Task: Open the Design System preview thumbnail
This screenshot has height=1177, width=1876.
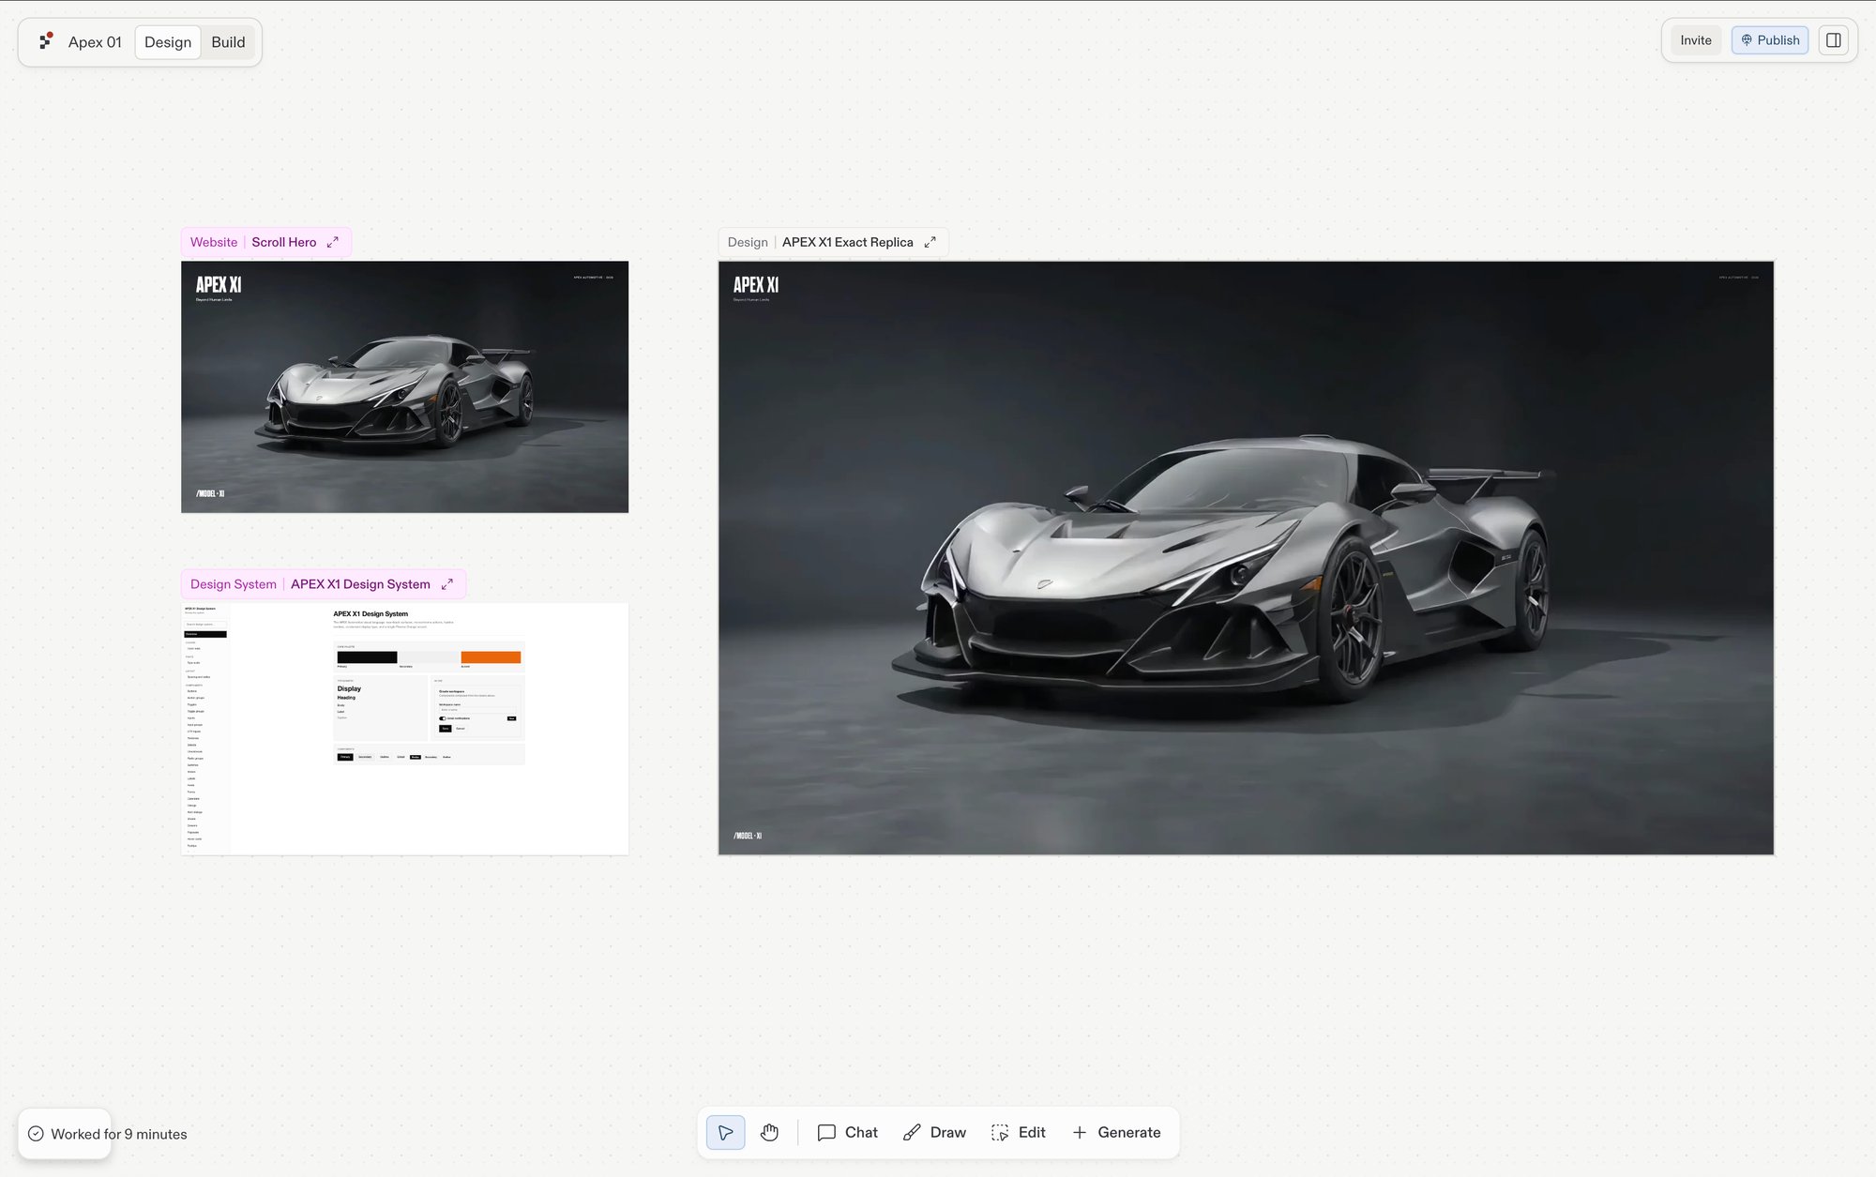Action: tap(404, 729)
